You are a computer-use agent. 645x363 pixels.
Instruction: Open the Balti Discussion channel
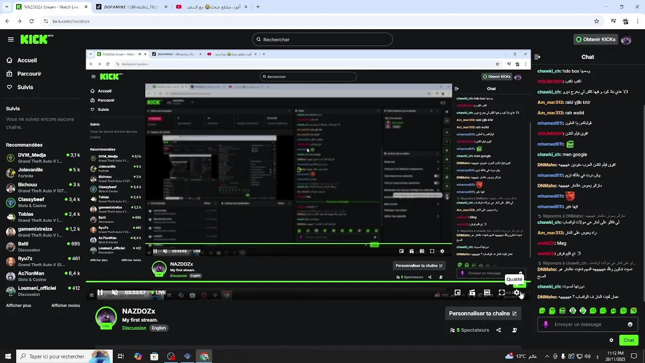coord(43,247)
